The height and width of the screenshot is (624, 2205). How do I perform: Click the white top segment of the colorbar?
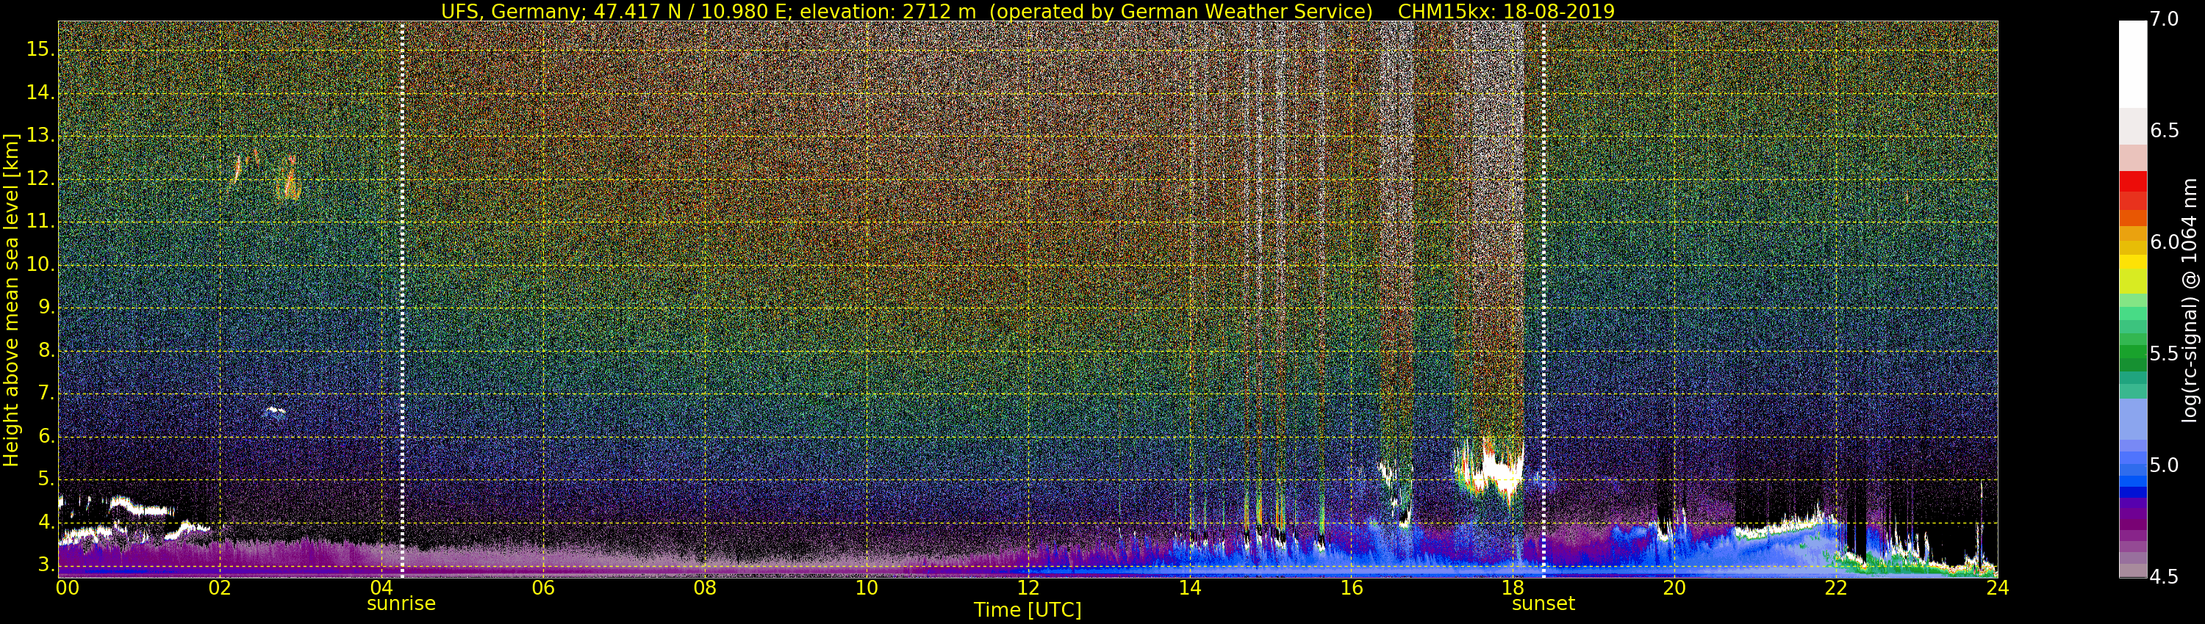coord(2132,64)
